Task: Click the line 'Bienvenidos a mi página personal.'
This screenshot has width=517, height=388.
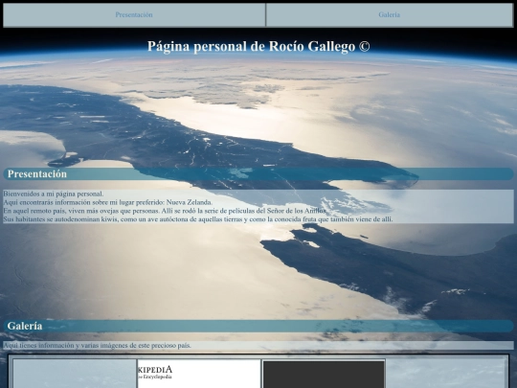Action: [54, 194]
